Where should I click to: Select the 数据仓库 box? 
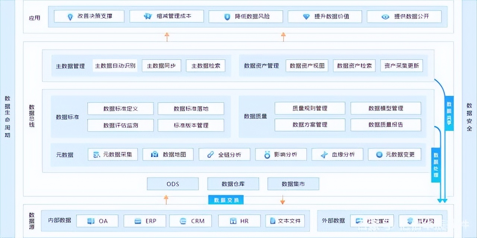233,184
